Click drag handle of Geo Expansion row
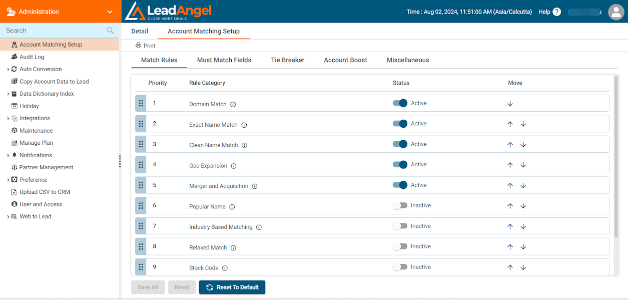The image size is (628, 300). 141,165
